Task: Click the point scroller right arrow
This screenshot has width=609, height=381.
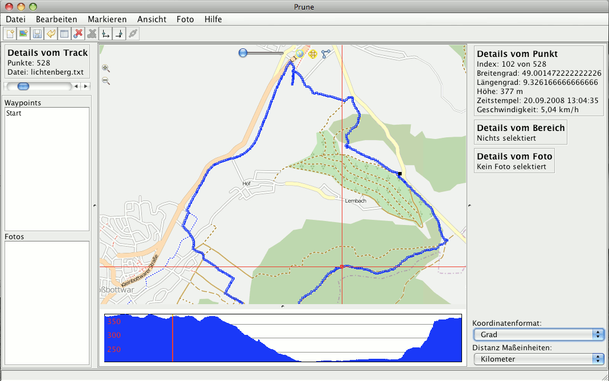Action: [85, 87]
